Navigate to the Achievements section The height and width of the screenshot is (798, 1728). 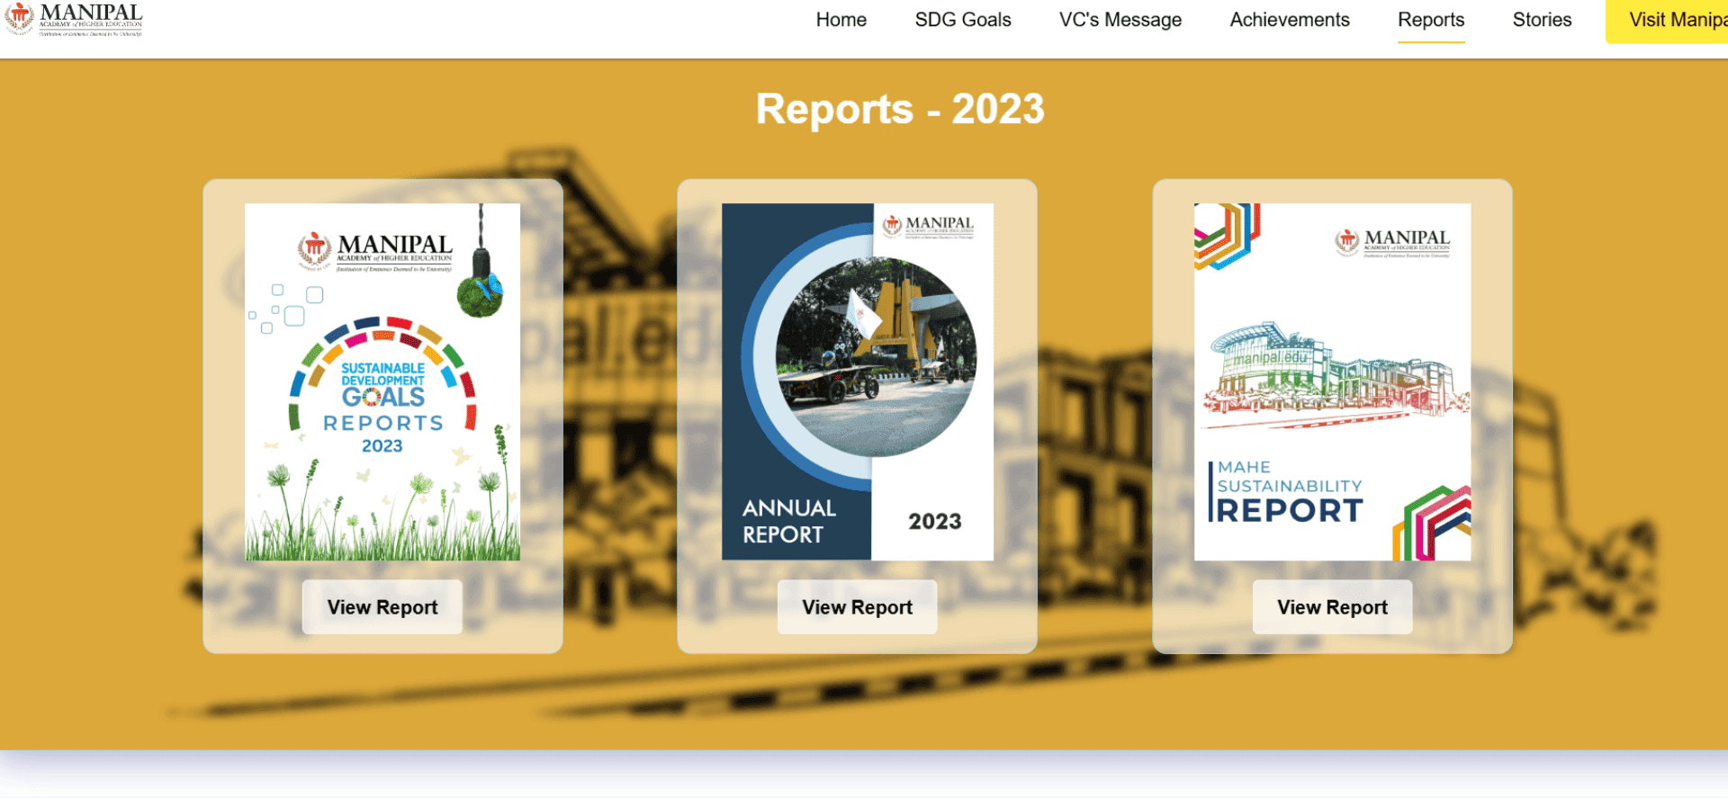point(1290,20)
